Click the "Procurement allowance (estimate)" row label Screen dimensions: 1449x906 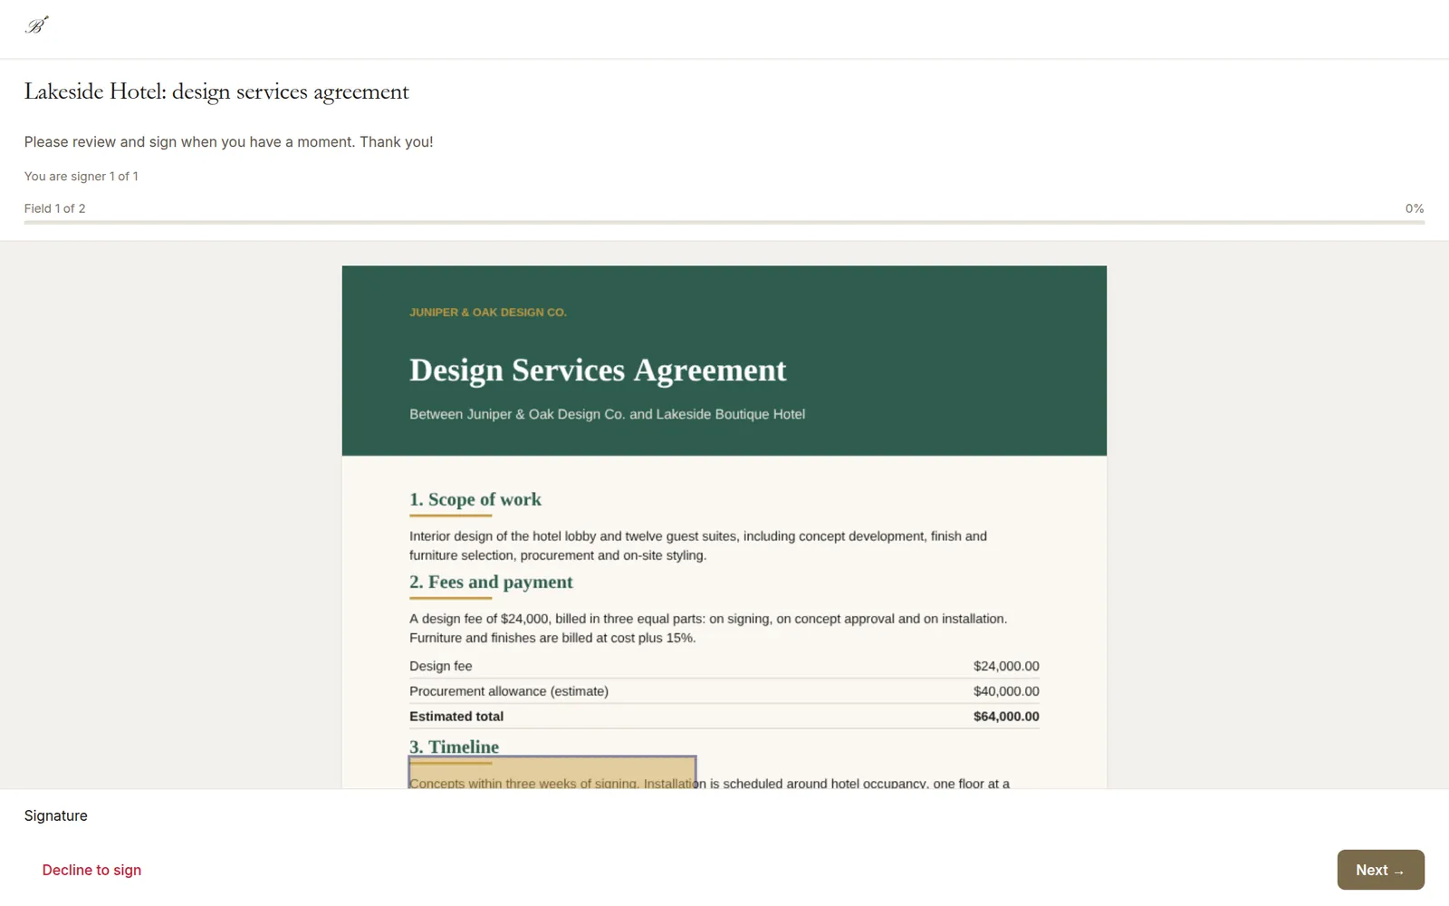tap(509, 691)
